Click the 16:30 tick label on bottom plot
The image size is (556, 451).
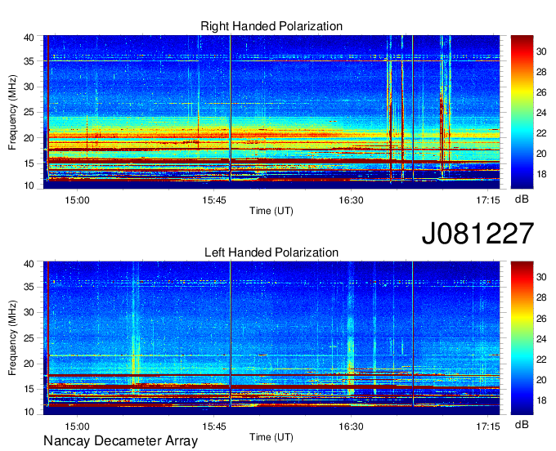[351, 426]
